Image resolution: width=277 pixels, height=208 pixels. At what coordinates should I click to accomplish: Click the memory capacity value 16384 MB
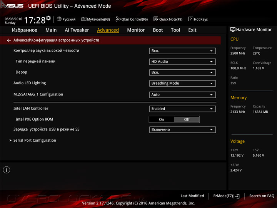pos(260,112)
